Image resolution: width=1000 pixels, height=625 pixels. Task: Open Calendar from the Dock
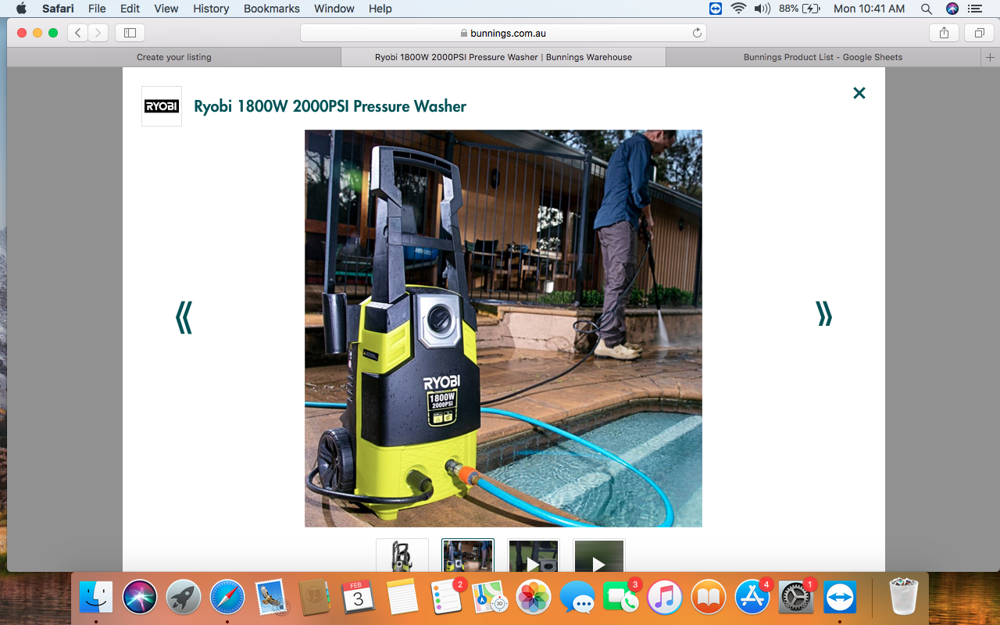[359, 598]
